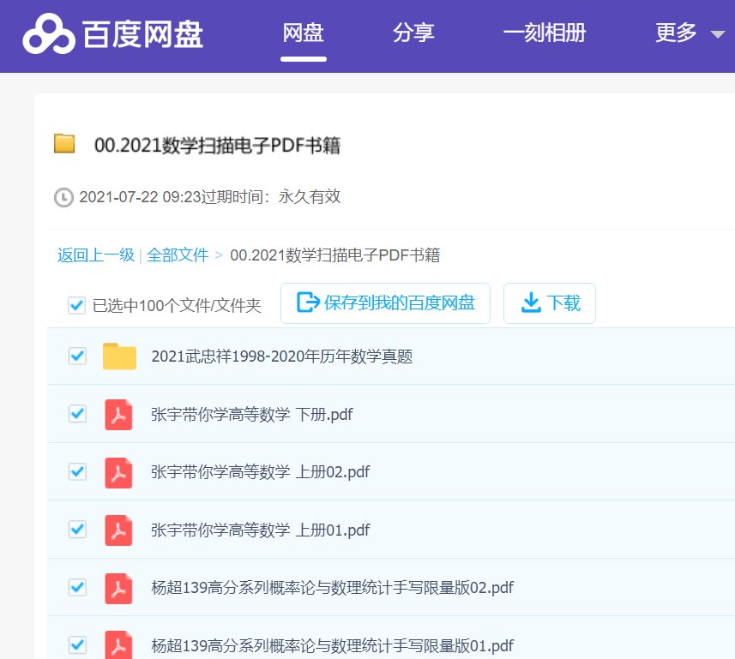735x659 pixels.
Task: Uncheck the 已选中100个文件 select-all checkbox
Action: 76,305
